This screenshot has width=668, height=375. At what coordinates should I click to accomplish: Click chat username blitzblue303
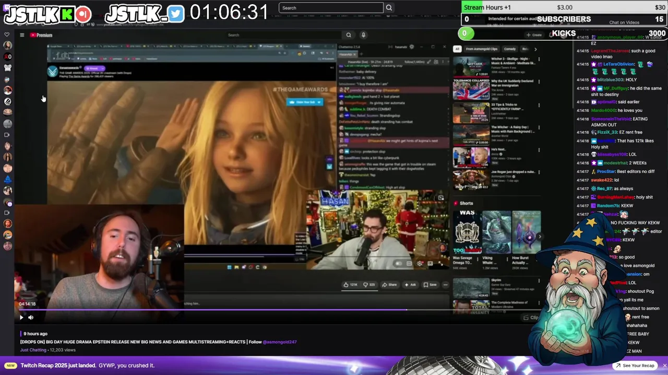tap(610, 80)
